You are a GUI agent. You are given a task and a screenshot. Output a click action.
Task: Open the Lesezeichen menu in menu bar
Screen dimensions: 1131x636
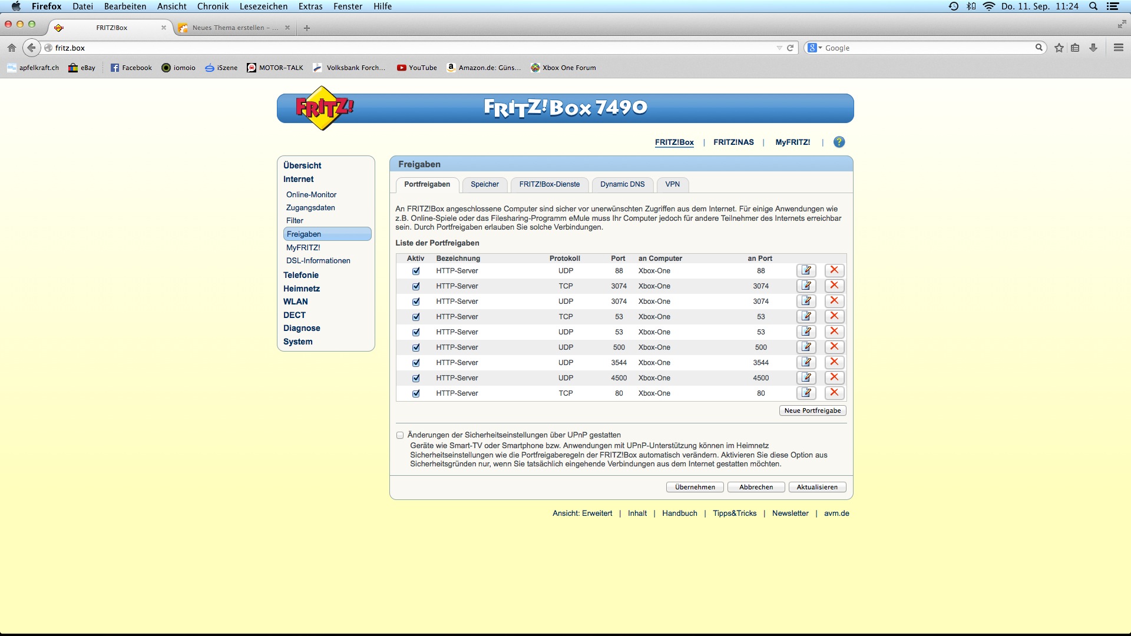(x=263, y=6)
